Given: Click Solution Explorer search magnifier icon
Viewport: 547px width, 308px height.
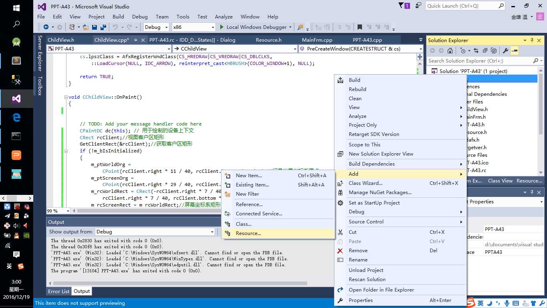Looking at the screenshot, I should (535, 61).
